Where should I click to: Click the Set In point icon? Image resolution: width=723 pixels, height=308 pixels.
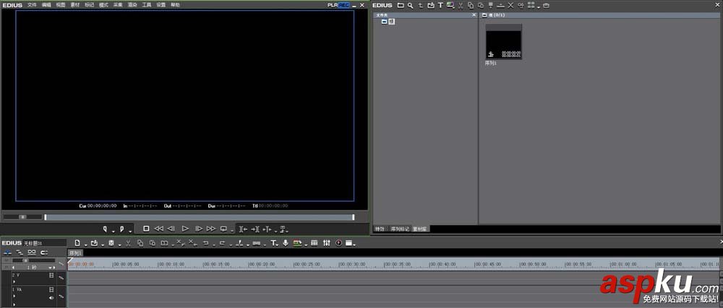click(105, 228)
